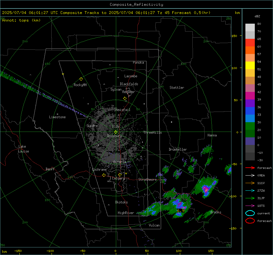Click the Banff label

click(x=50, y=169)
